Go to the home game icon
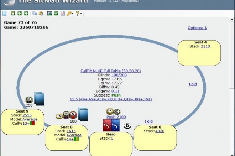This screenshot has width=235, height=156. (13, 13)
